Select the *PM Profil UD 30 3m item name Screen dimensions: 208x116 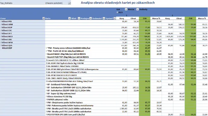(66, 51)
